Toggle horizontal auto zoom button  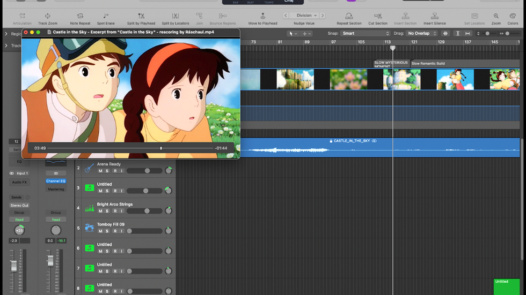pyautogui.click(x=467, y=33)
